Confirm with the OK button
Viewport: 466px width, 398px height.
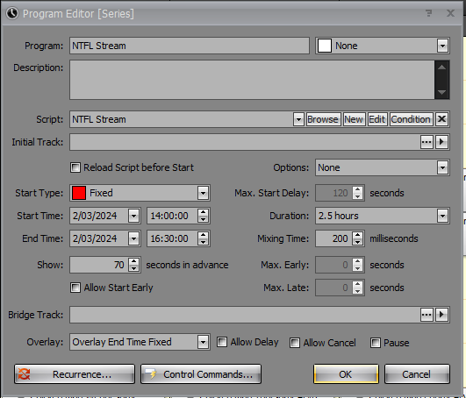(346, 374)
